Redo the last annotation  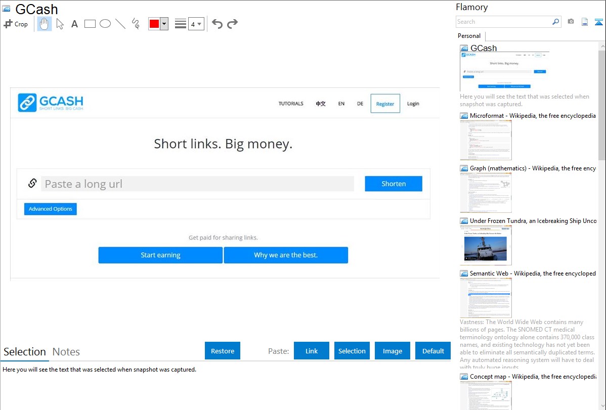pyautogui.click(x=232, y=24)
